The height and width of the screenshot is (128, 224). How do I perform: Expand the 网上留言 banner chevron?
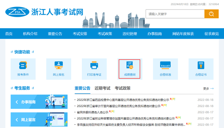(x=17, y=120)
